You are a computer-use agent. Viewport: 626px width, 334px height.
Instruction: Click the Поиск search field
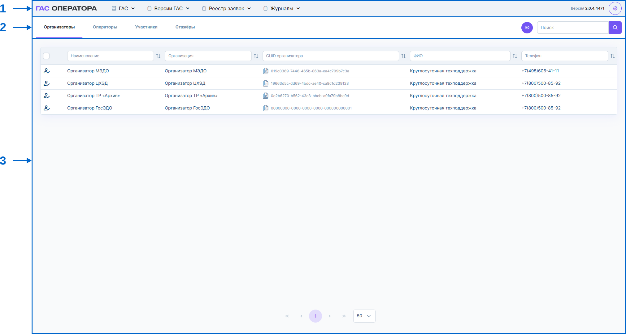point(573,28)
